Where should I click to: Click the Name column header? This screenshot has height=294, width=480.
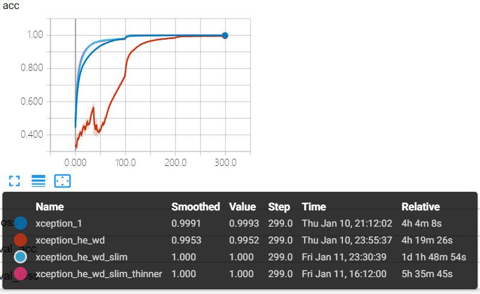click(50, 207)
